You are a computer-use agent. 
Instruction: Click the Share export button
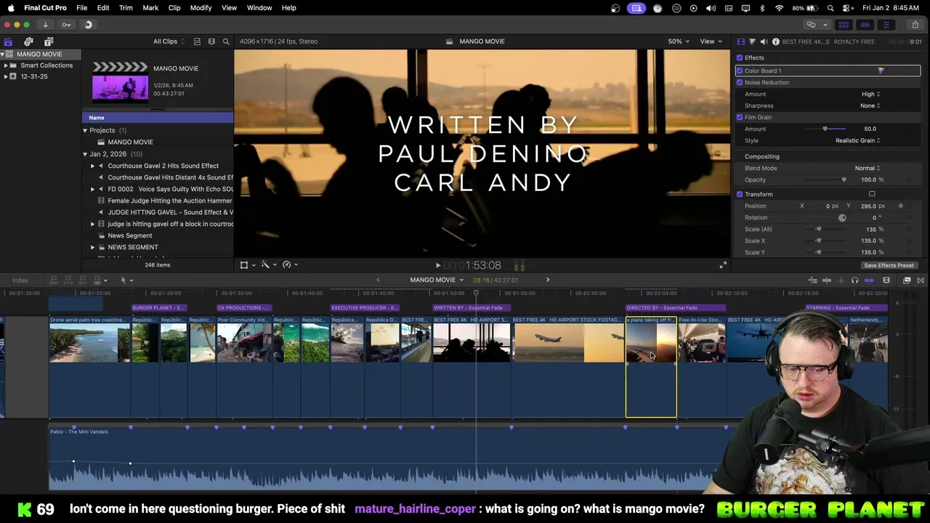915,25
